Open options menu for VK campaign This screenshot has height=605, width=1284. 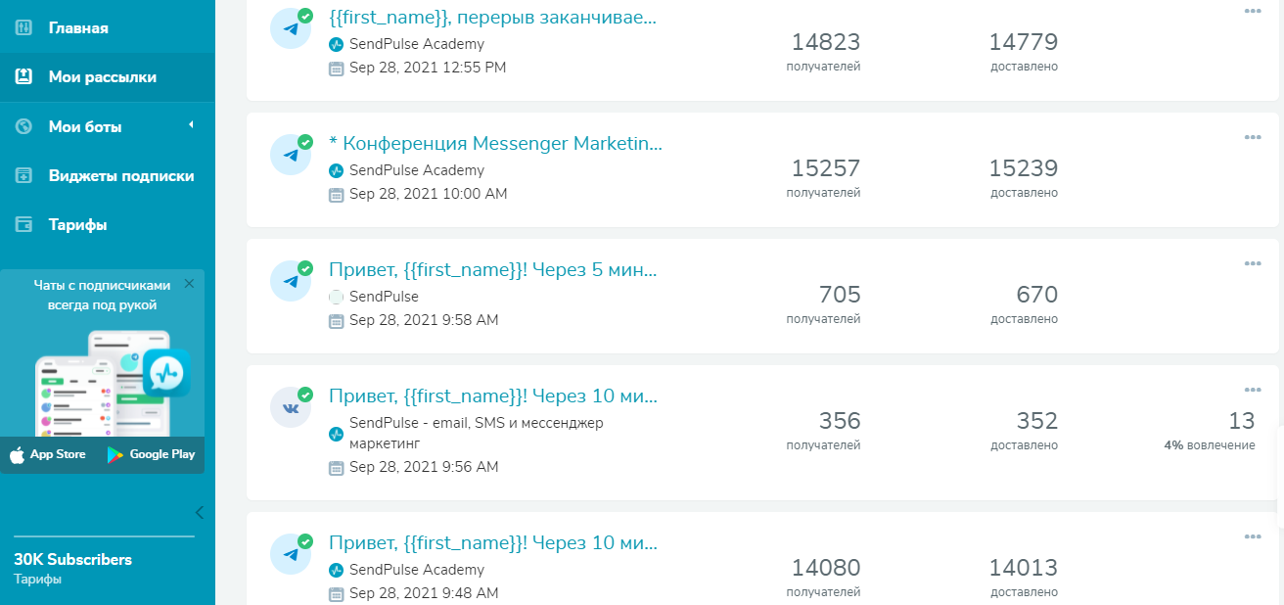pos(1253,390)
